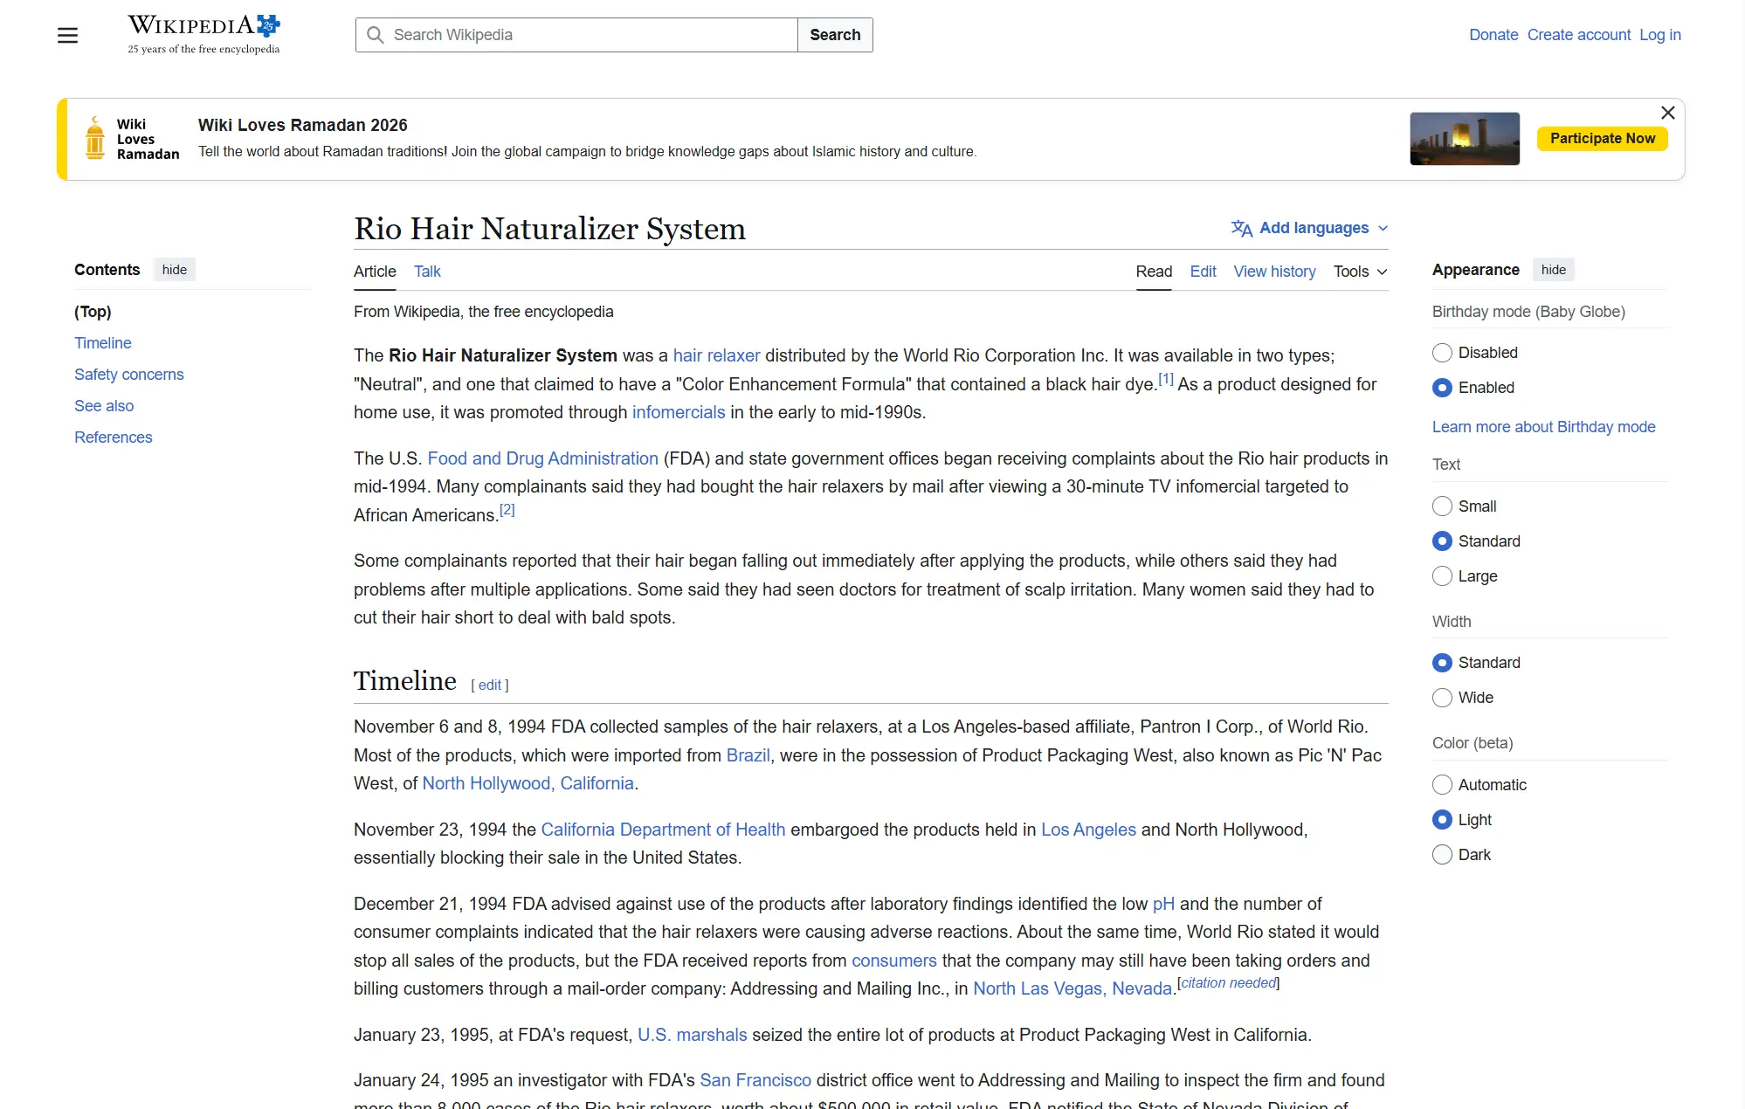Click the Wikipedia 25 years logo
This screenshot has width=1745, height=1109.
(x=203, y=35)
